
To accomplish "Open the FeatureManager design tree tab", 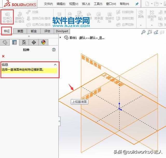I will [x=5, y=42].
